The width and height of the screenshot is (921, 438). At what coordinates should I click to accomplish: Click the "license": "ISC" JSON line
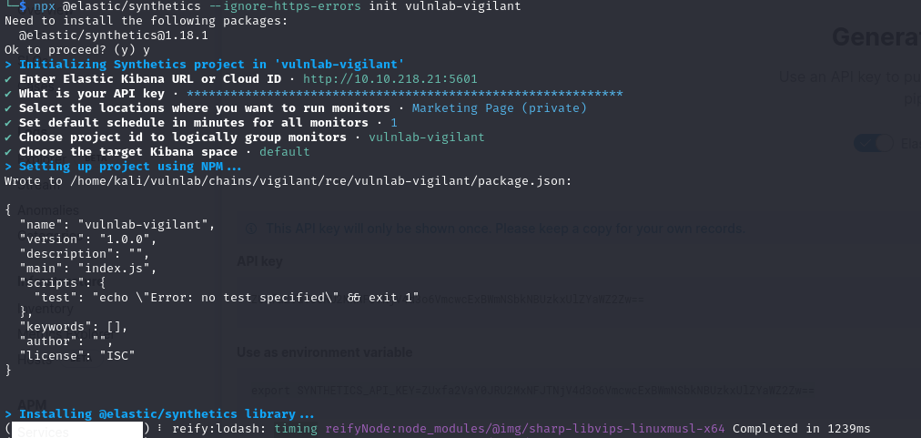pyautogui.click(x=77, y=356)
